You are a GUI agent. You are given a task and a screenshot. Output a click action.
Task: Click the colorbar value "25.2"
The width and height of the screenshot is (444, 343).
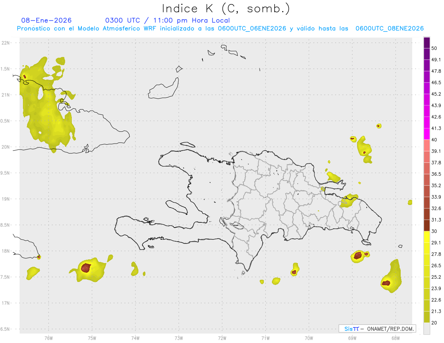pyautogui.click(x=436, y=277)
